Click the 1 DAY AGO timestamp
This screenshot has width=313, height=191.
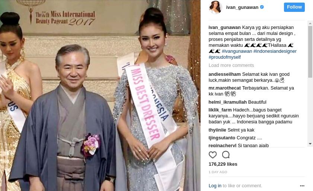[x=218, y=172]
